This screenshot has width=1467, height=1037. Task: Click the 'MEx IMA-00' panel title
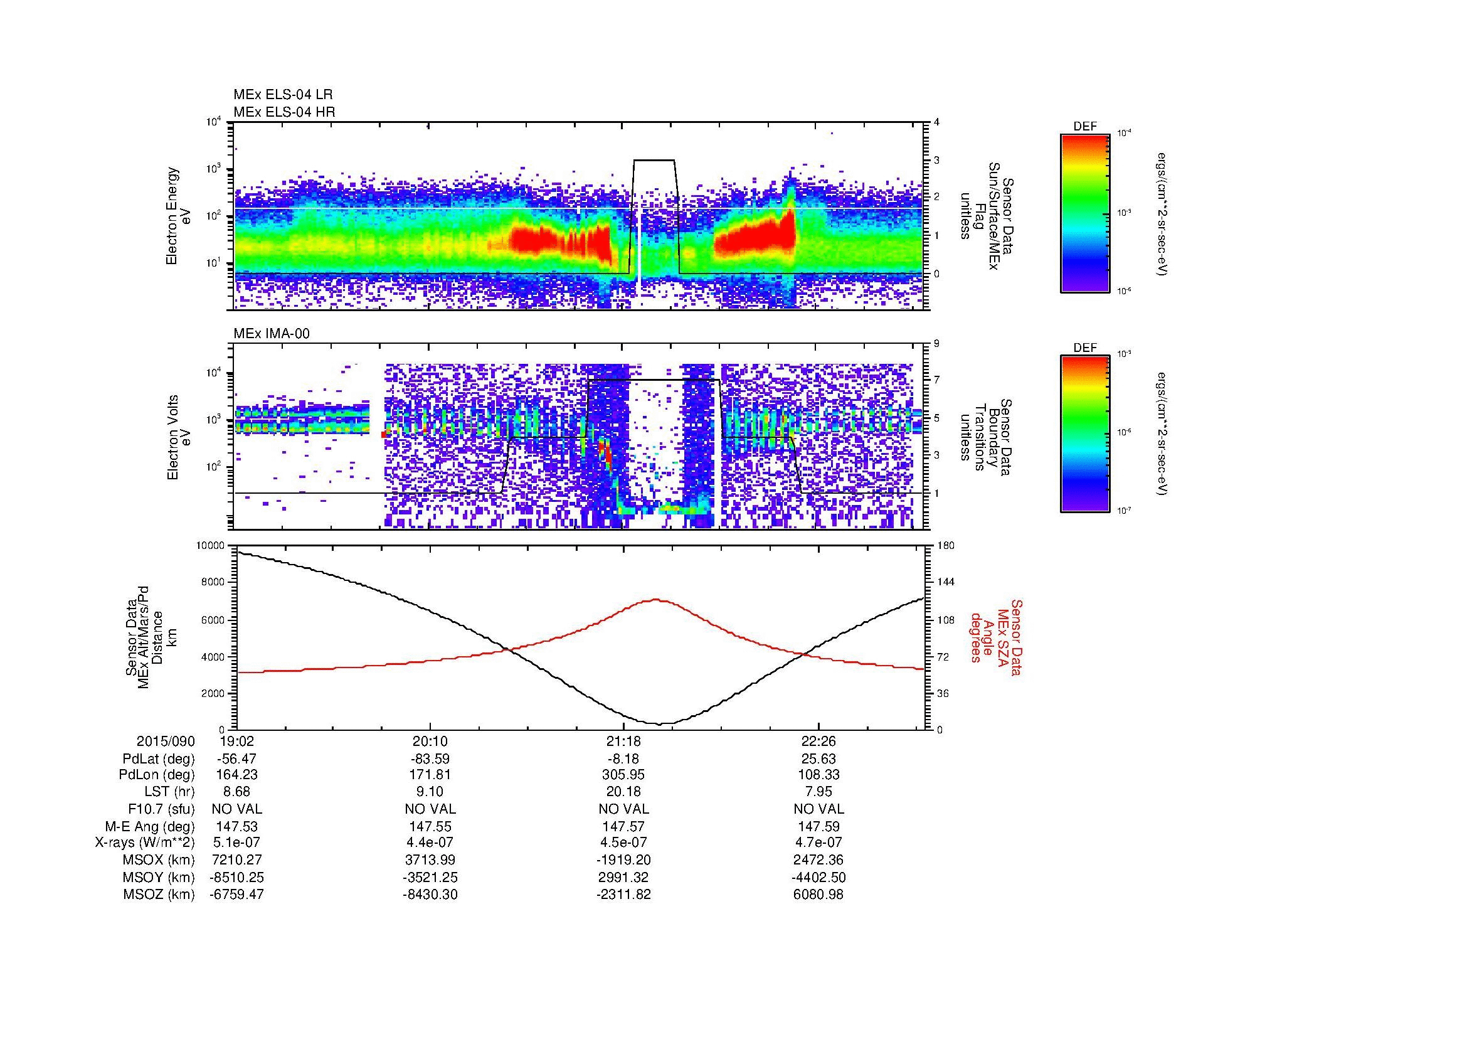click(x=272, y=334)
